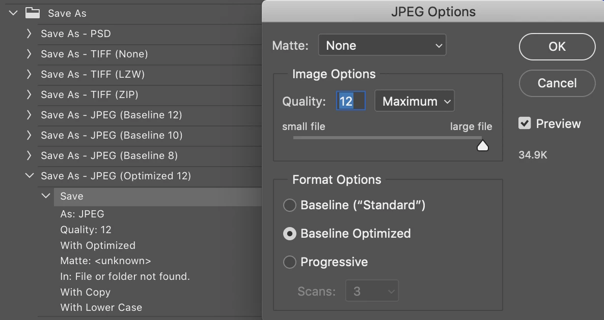Select Save As - JPEG (Baseline 8) action
Screen dimensions: 604x320
[109, 155]
